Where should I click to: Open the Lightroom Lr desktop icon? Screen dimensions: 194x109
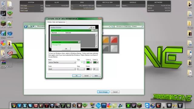click(x=3, y=14)
